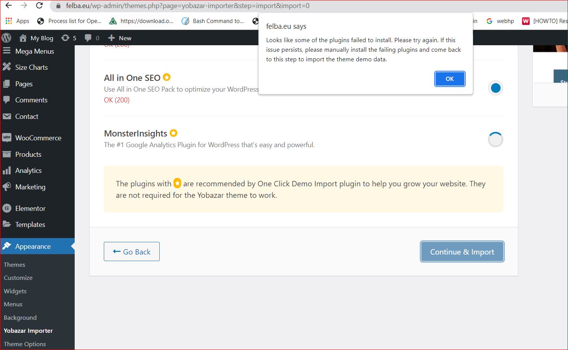Click the Continue & Import button
568x350 pixels.
tap(462, 251)
